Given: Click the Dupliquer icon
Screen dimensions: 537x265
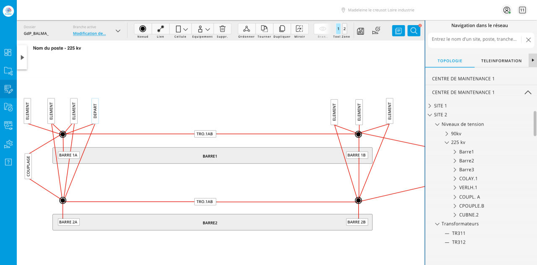Looking at the screenshot, I should tap(282, 29).
